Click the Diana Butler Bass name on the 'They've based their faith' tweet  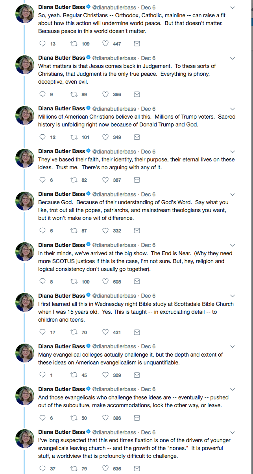61,152
